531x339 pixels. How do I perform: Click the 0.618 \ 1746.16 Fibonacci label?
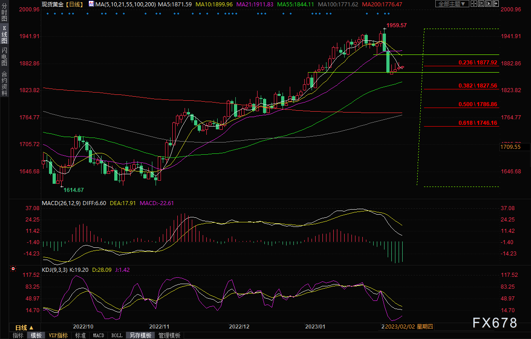tap(478, 123)
